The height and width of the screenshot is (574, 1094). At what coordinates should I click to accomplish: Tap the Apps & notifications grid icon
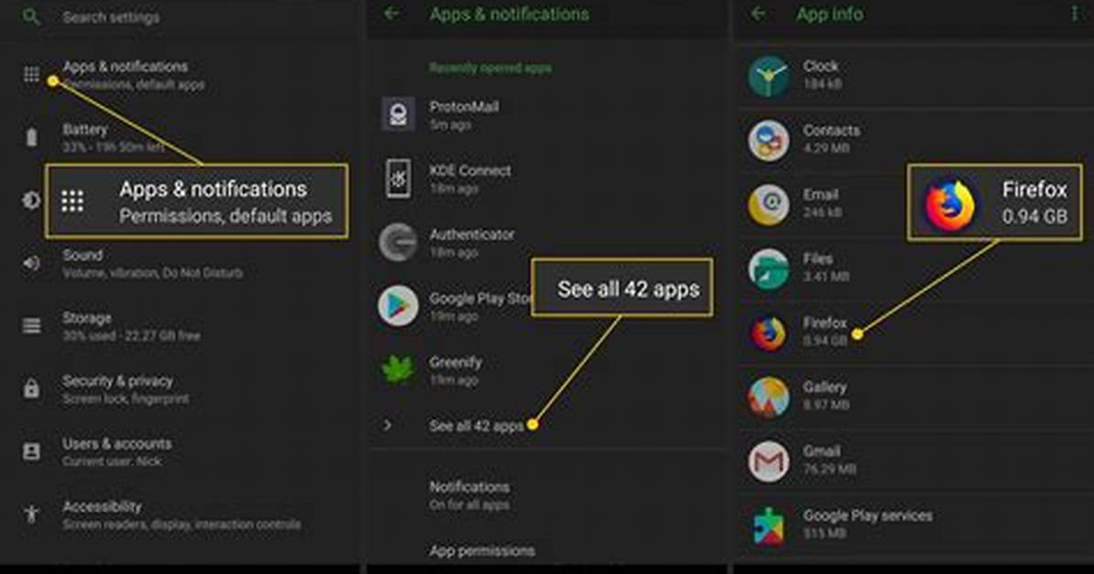pyautogui.click(x=31, y=74)
